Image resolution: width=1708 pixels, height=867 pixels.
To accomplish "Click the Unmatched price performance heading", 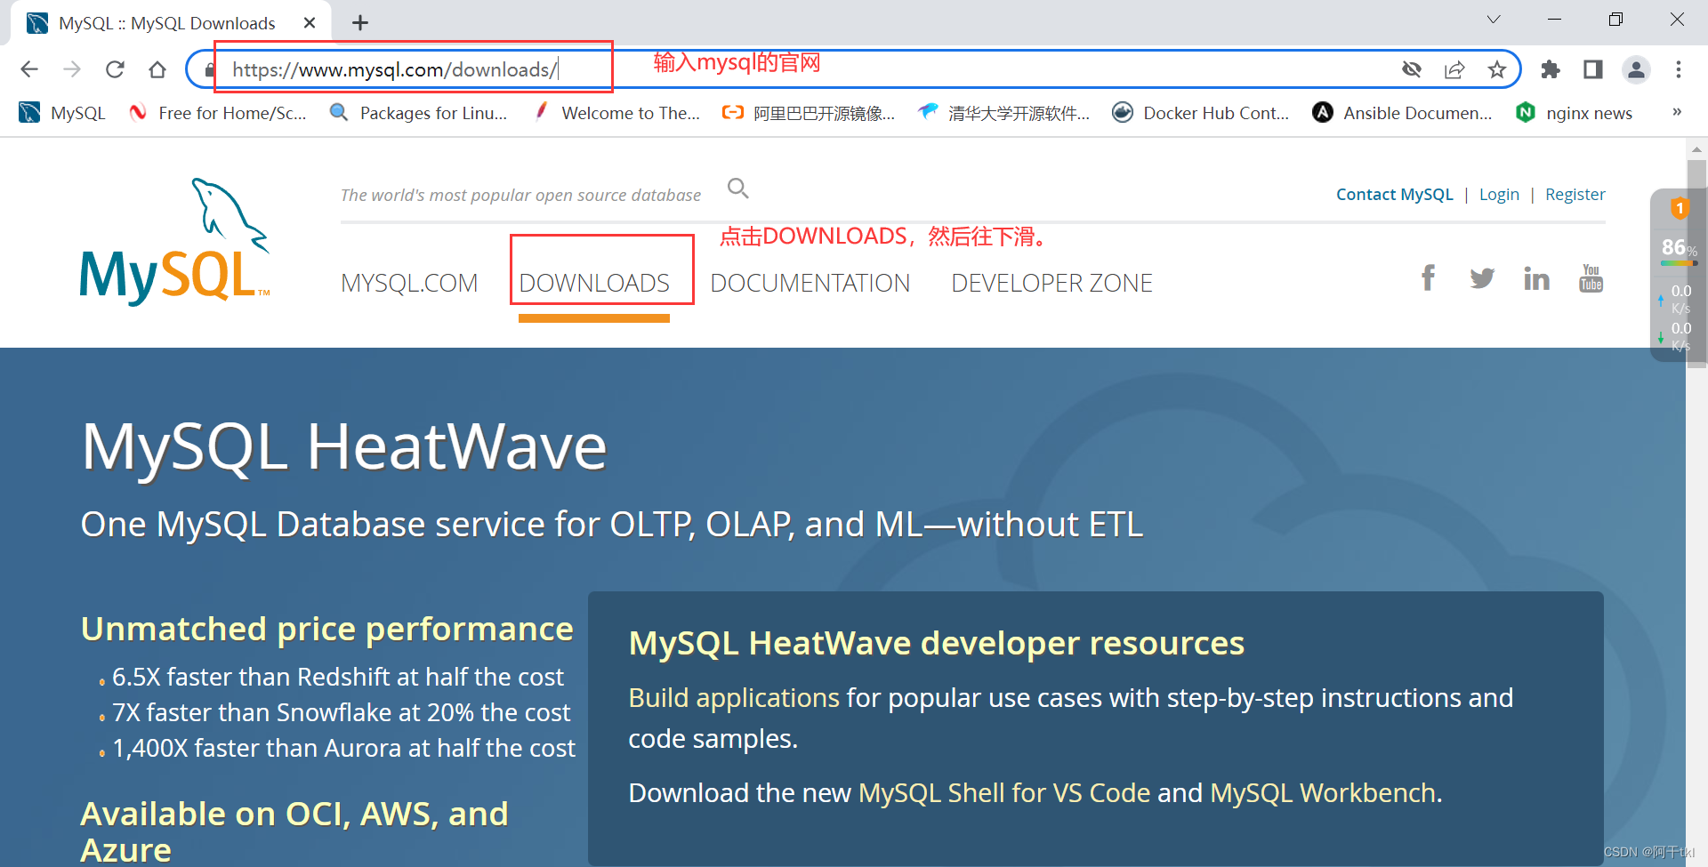I will [326, 629].
